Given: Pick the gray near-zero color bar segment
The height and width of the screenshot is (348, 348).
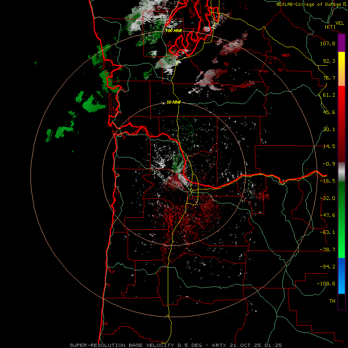Looking at the screenshot, I should point(341,172).
